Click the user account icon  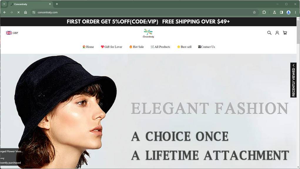(x=277, y=33)
